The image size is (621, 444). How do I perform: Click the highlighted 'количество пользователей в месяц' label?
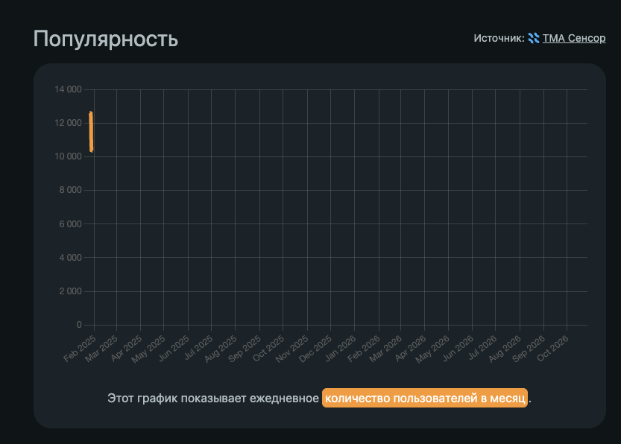click(x=425, y=398)
